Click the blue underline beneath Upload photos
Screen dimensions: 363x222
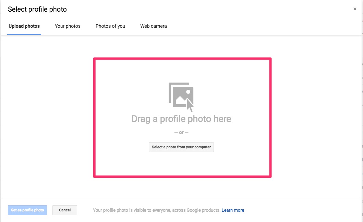[24, 34]
